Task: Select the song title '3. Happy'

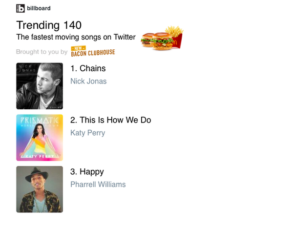Action: pos(87,172)
